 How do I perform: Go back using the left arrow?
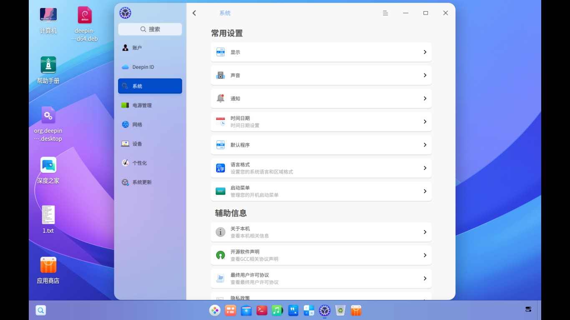pos(194,13)
